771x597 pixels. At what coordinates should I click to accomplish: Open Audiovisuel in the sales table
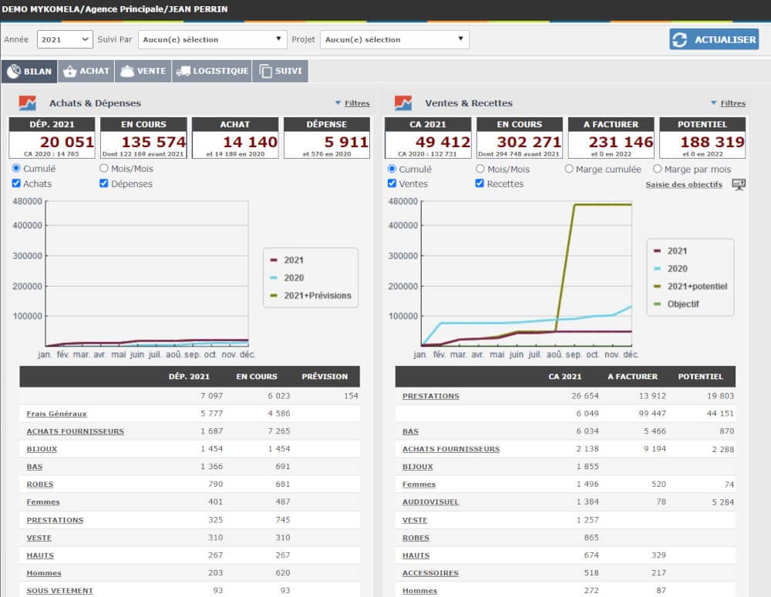(x=430, y=502)
